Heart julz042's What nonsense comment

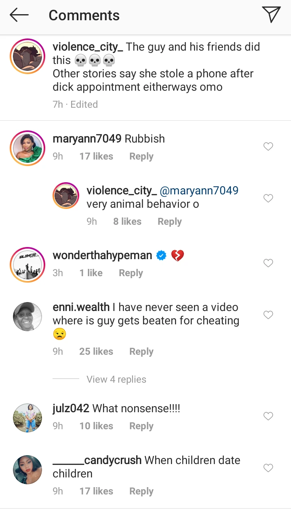click(268, 416)
